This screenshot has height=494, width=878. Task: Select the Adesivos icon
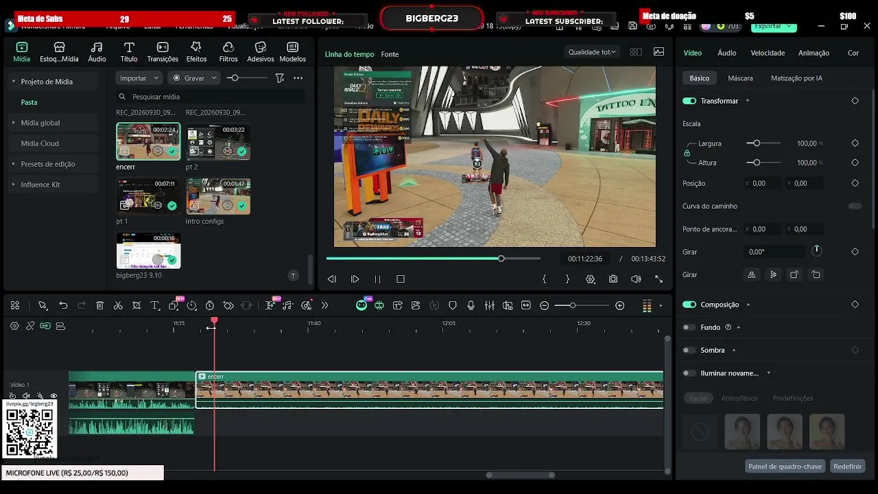pos(261,51)
